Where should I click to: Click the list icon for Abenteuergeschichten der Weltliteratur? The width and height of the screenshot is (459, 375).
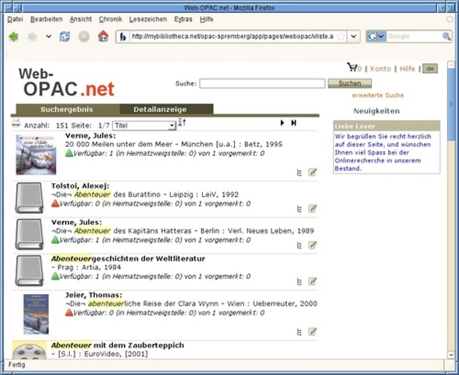299,282
